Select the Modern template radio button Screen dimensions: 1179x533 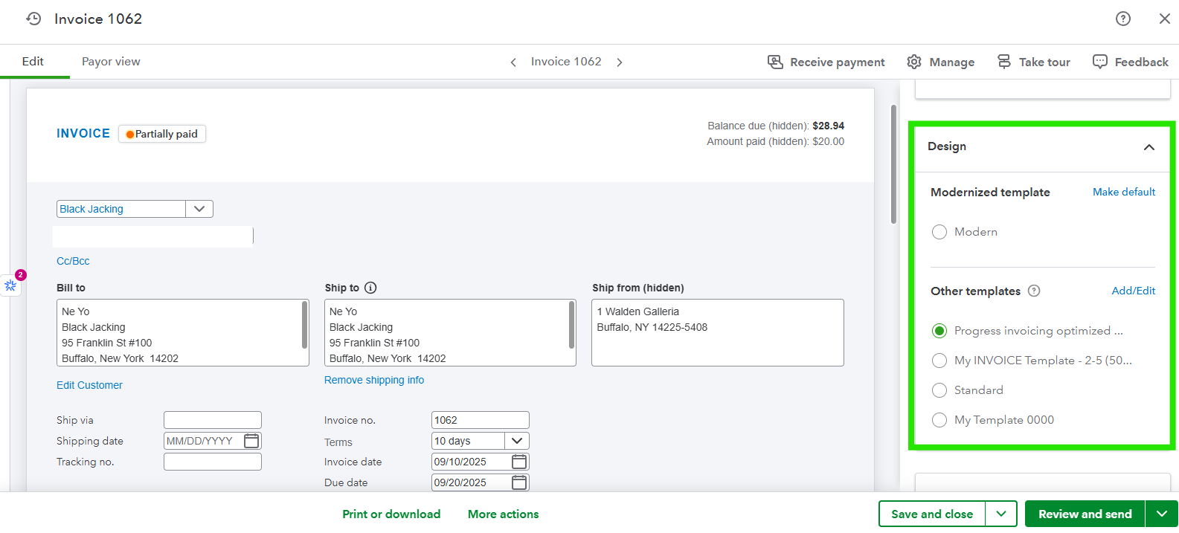point(939,232)
